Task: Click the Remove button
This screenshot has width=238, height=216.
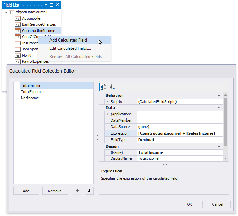Action: pyautogui.click(x=55, y=191)
